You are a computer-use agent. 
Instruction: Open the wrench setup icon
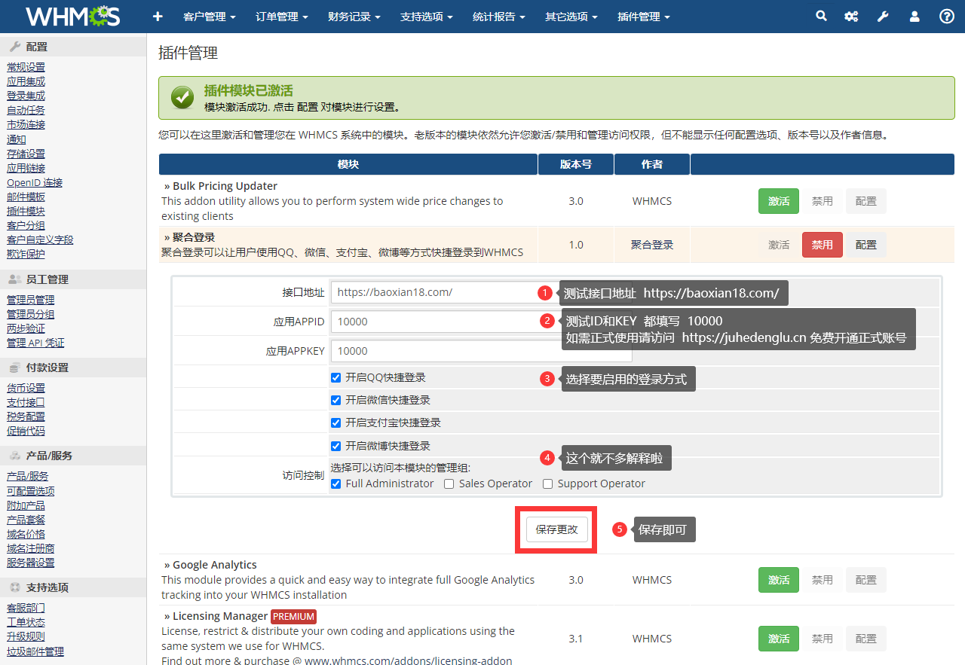[883, 16]
